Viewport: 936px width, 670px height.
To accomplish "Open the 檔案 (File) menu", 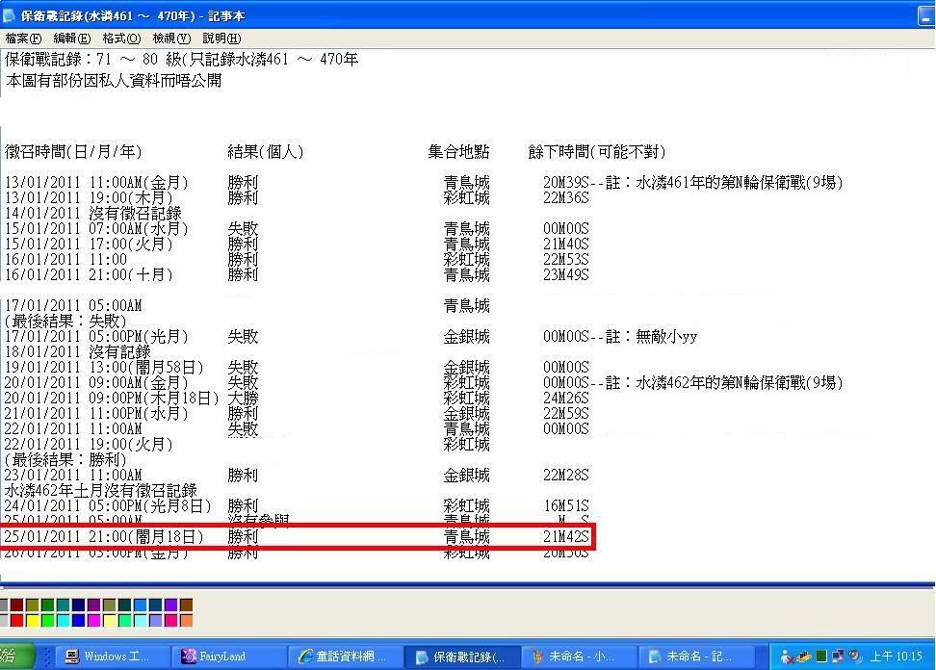I will 23,39.
